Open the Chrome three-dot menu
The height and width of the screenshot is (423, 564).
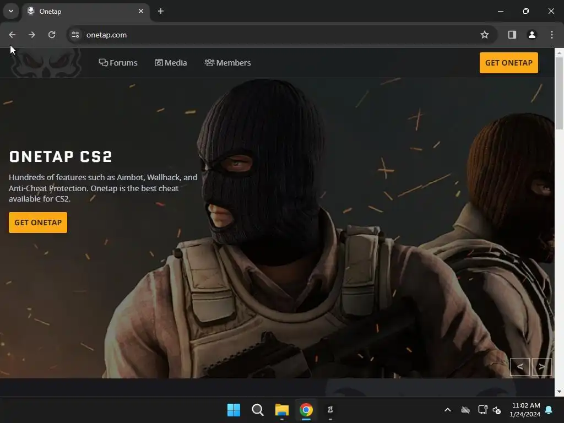(x=552, y=35)
